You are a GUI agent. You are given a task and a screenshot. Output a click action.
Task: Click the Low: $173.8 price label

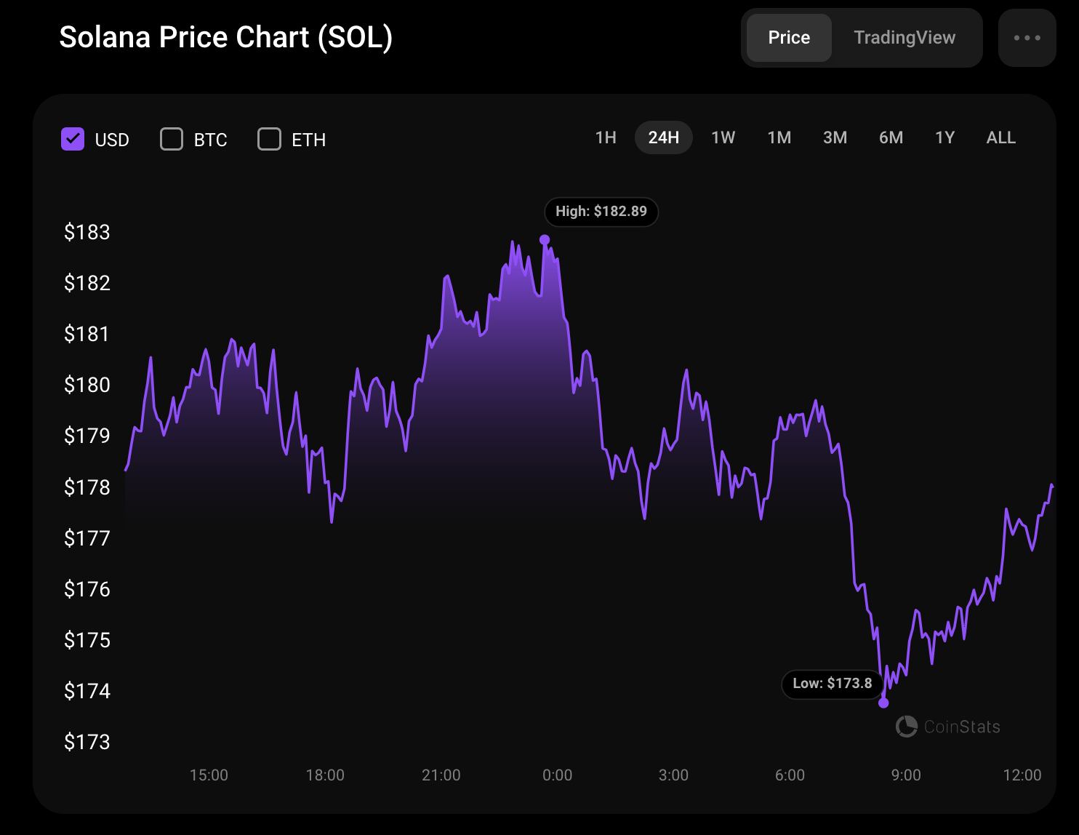tap(832, 684)
